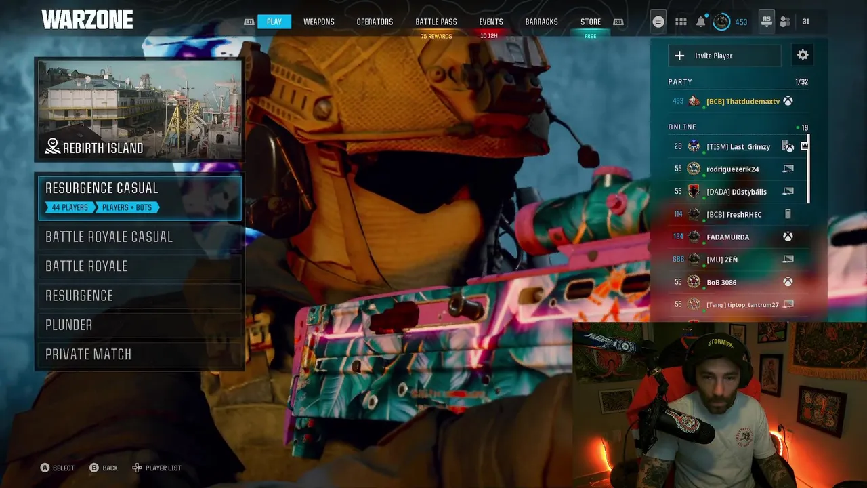Click the Players + Bots tag
The width and height of the screenshot is (867, 488).
[127, 207]
